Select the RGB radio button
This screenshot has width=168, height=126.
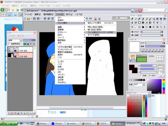pos(141,76)
